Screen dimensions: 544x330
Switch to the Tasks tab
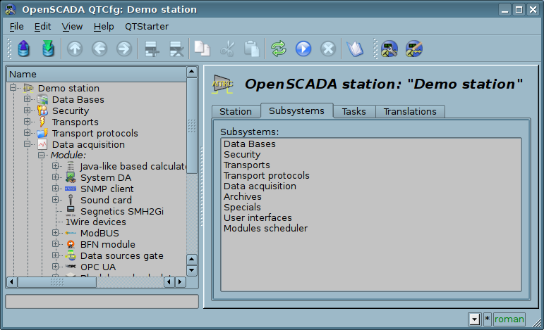tap(354, 111)
